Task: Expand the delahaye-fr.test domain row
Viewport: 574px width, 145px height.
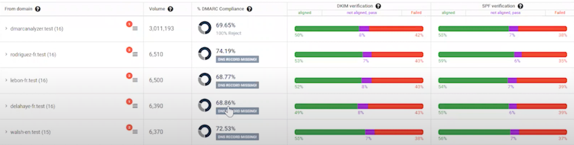Action: point(6,106)
